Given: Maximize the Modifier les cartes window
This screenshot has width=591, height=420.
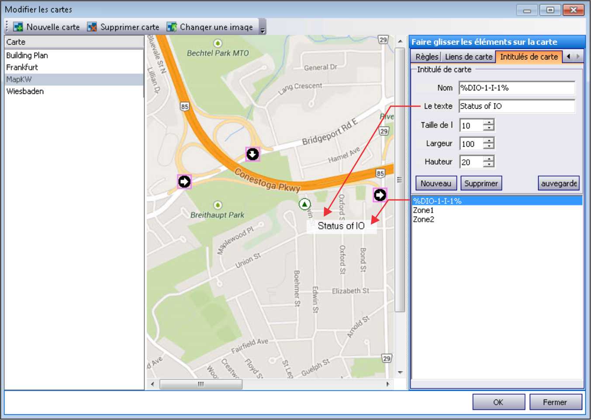Looking at the screenshot, I should (x=550, y=10).
